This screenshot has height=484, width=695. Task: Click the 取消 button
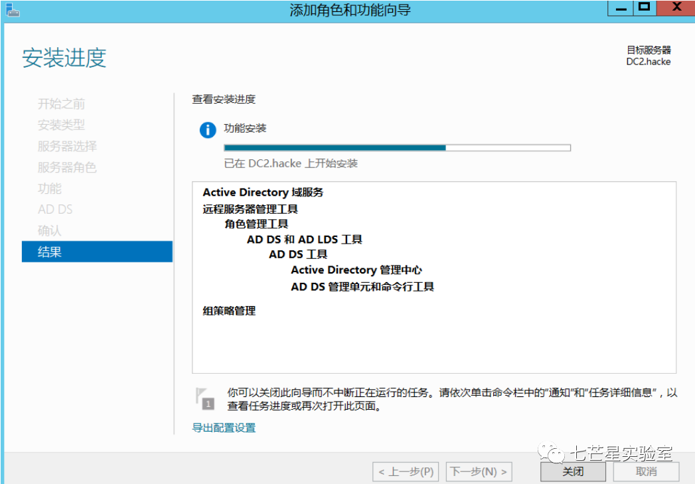point(646,471)
